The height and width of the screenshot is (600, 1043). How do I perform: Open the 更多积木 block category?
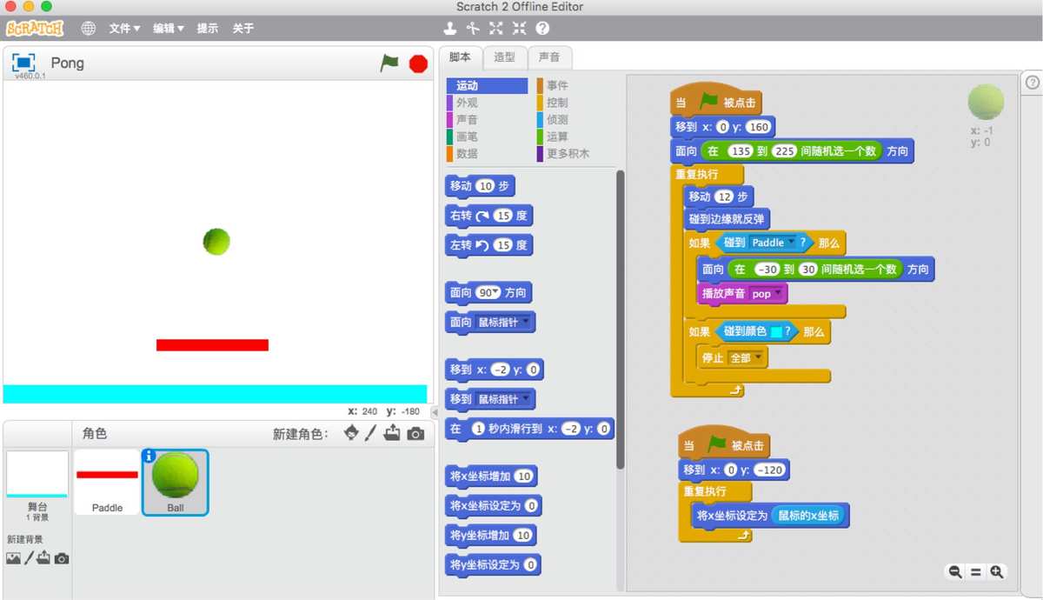(567, 154)
